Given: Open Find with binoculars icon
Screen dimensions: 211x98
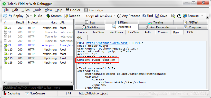Looking at the screenshot, I should 148,16.
